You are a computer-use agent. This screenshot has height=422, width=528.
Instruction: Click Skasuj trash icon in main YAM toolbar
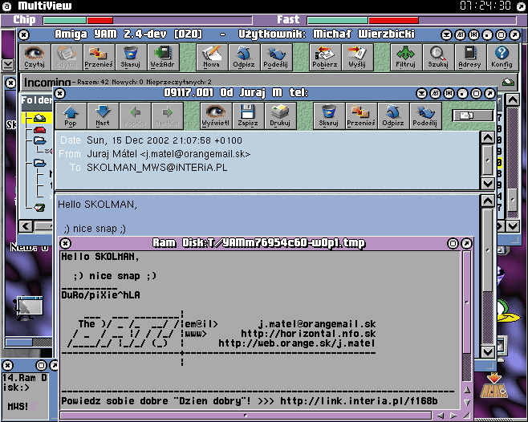(x=130, y=57)
